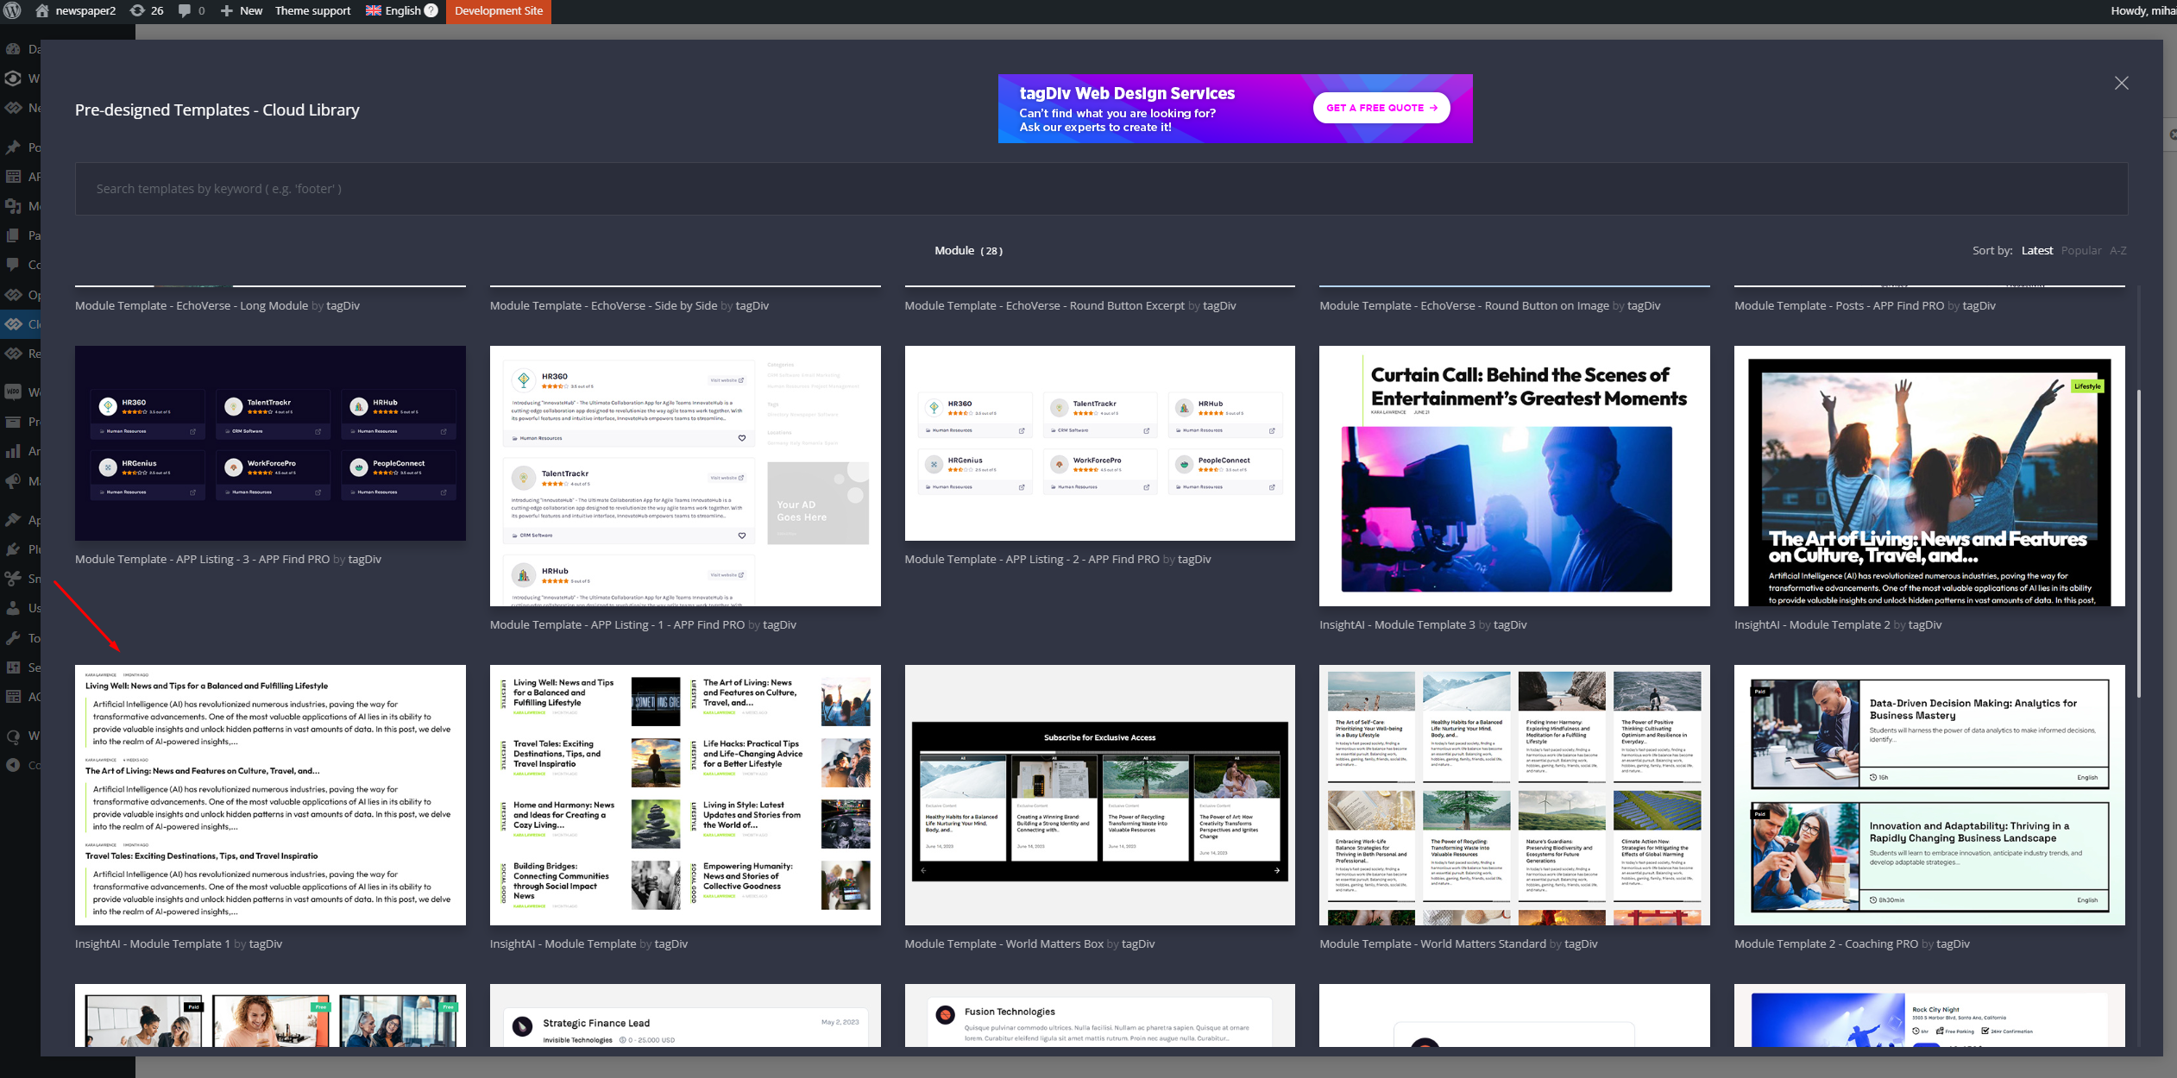
Task: Open Media via the sidebar camera-note icon
Action: coord(13,206)
